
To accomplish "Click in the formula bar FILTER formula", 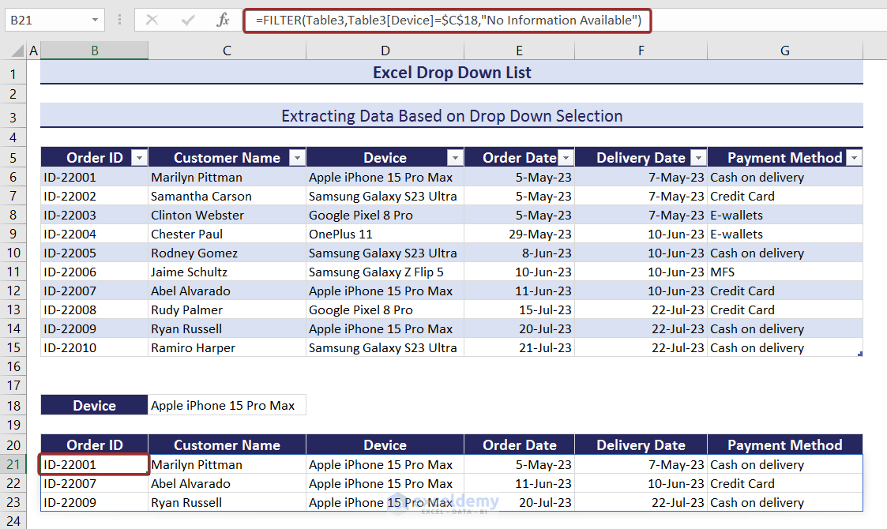I will (448, 21).
